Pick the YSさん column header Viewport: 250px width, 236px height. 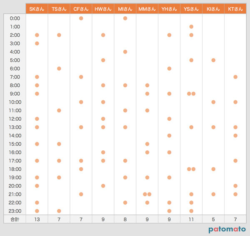click(x=191, y=9)
